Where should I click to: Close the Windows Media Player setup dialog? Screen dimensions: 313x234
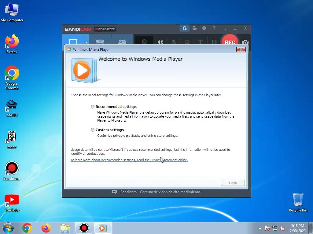click(241, 50)
